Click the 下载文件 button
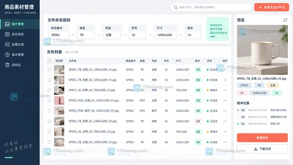This screenshot has height=165, width=293. [262, 149]
